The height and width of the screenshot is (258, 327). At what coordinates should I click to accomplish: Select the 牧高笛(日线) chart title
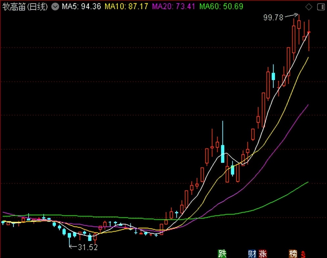click(x=25, y=7)
